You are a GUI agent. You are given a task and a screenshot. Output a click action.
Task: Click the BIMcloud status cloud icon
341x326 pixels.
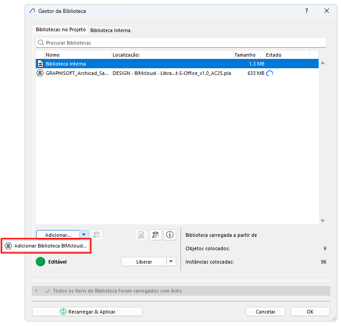pos(269,73)
